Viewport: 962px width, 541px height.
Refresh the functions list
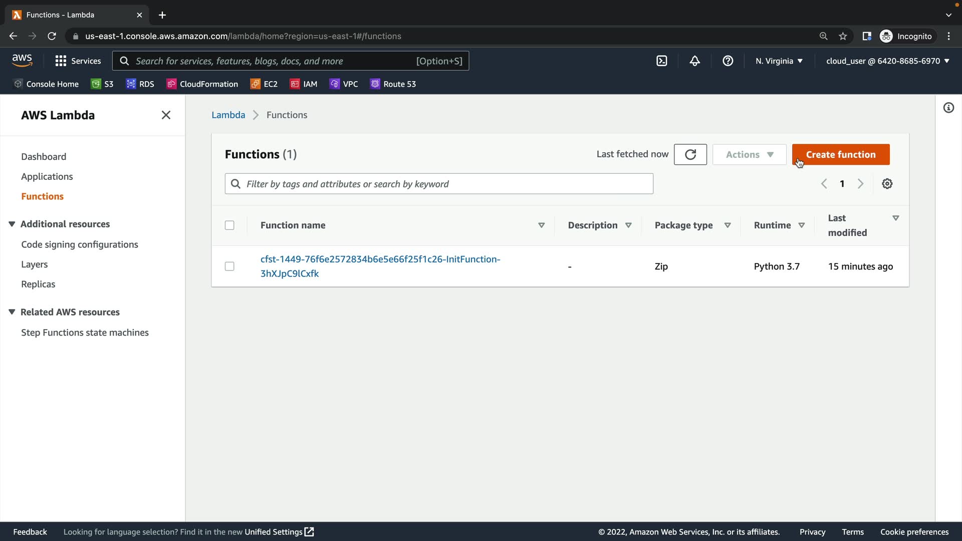690,154
